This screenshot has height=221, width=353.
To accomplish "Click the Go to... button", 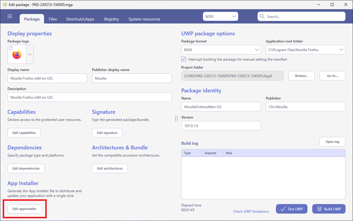I will tap(332, 76).
